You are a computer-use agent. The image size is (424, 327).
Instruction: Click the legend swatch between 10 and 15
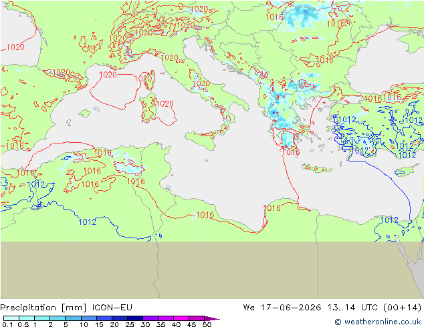tap(88, 318)
